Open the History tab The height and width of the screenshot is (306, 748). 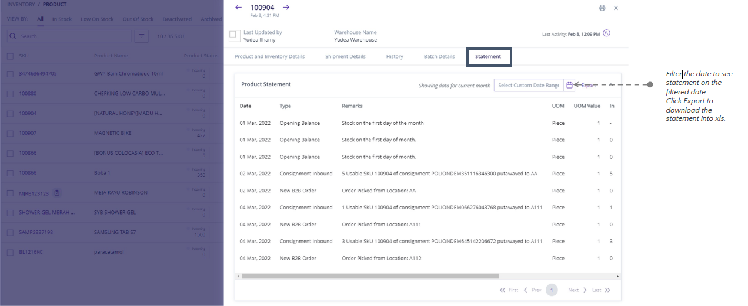coord(395,57)
